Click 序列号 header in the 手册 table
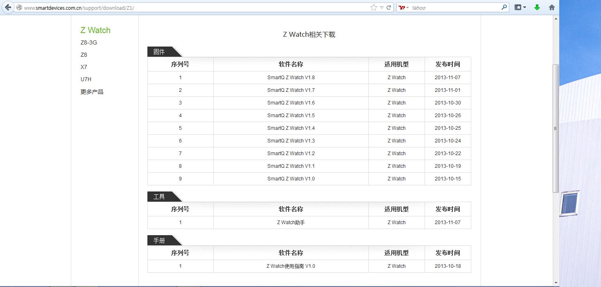This screenshot has height=287, width=601. 180,253
